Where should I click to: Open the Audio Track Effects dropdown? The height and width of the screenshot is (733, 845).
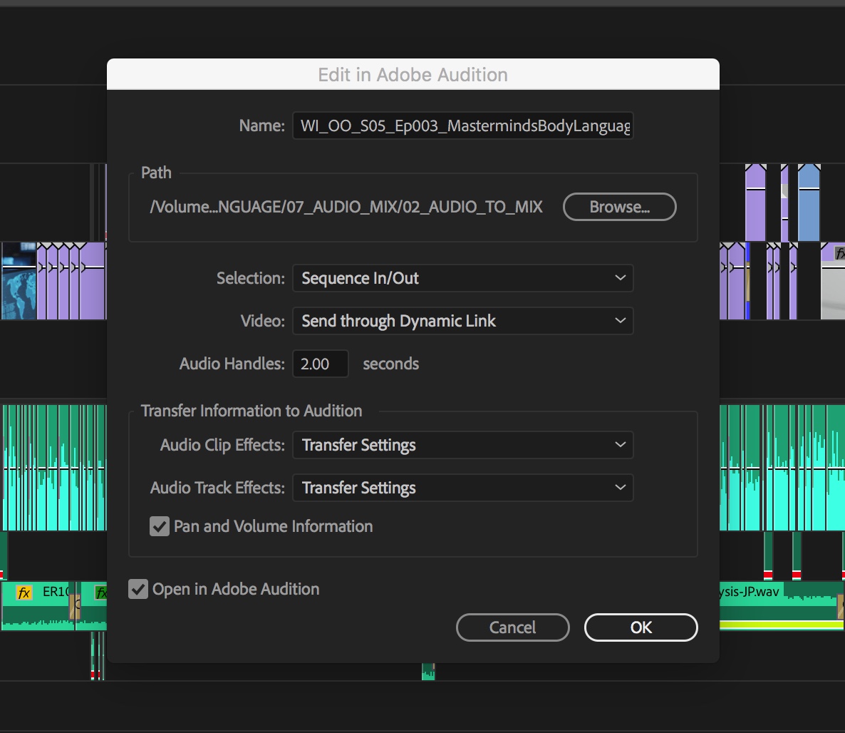coord(463,488)
